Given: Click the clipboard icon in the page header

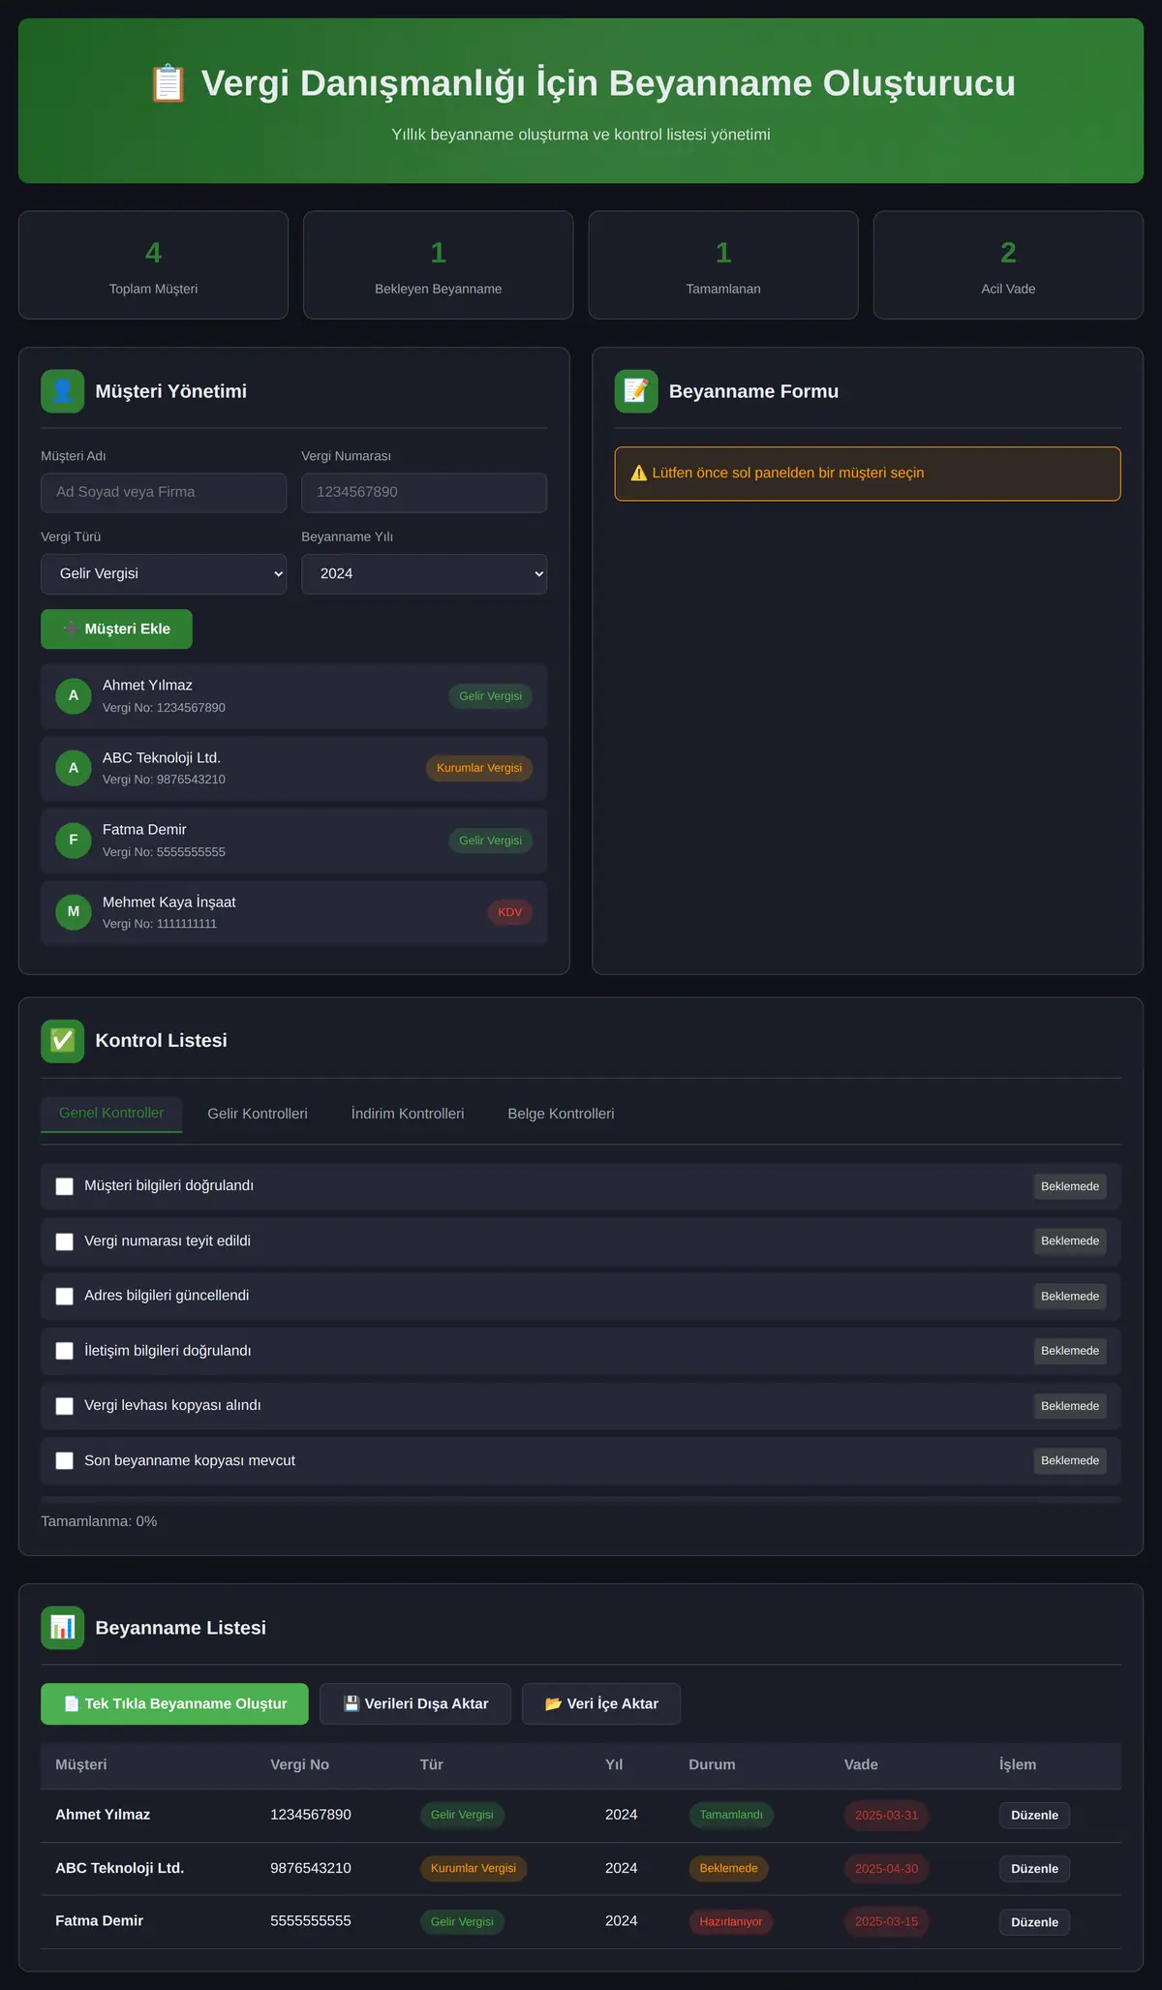Looking at the screenshot, I should (x=168, y=83).
